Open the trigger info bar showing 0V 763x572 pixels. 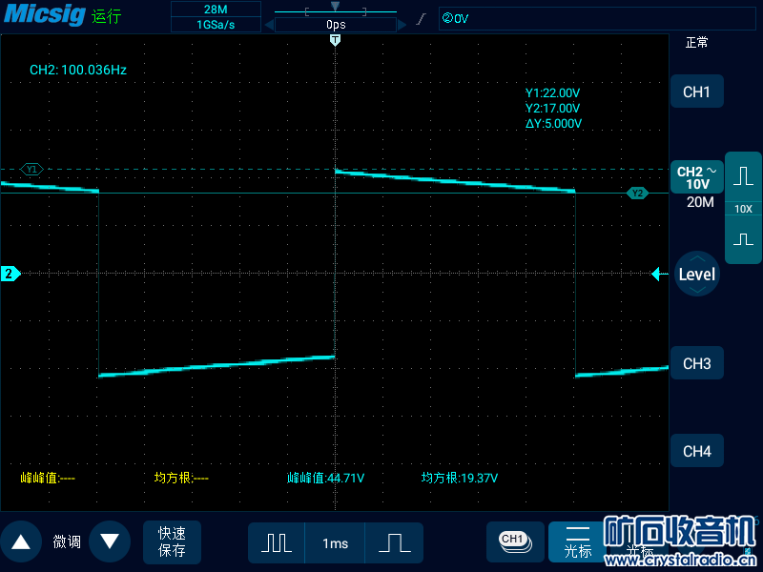(x=597, y=18)
